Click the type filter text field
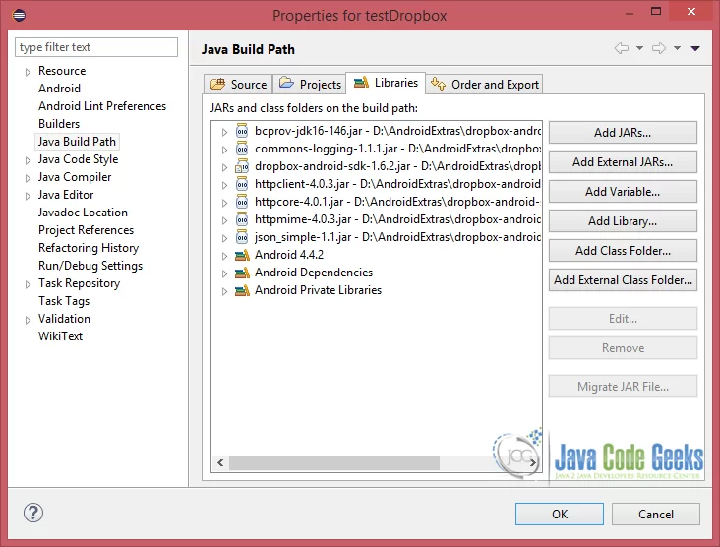The height and width of the screenshot is (547, 720). click(x=96, y=47)
